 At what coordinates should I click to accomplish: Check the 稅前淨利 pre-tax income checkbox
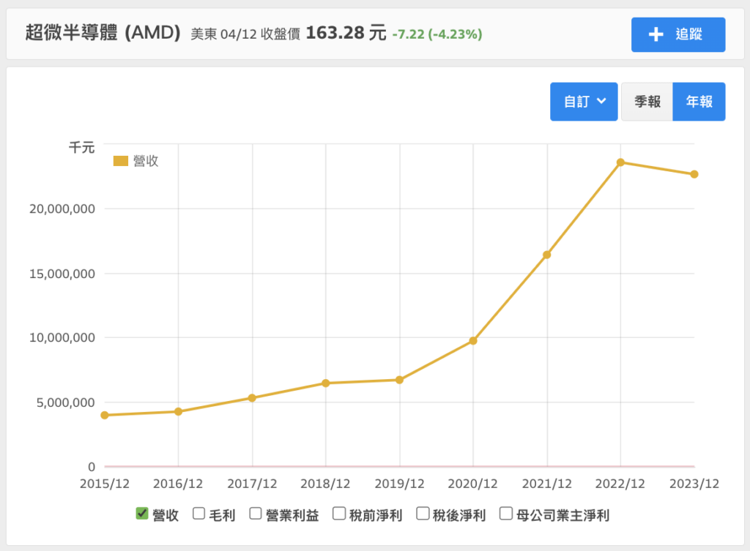(x=339, y=514)
